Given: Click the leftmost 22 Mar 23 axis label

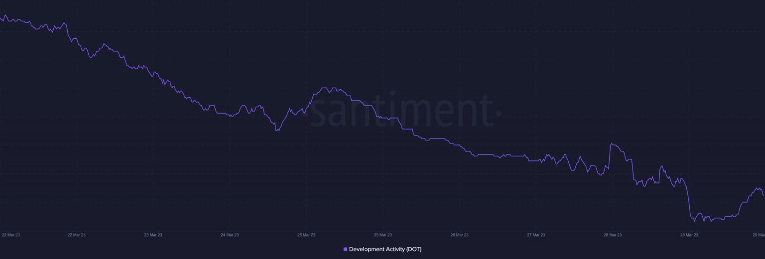Looking at the screenshot, I should point(11,235).
